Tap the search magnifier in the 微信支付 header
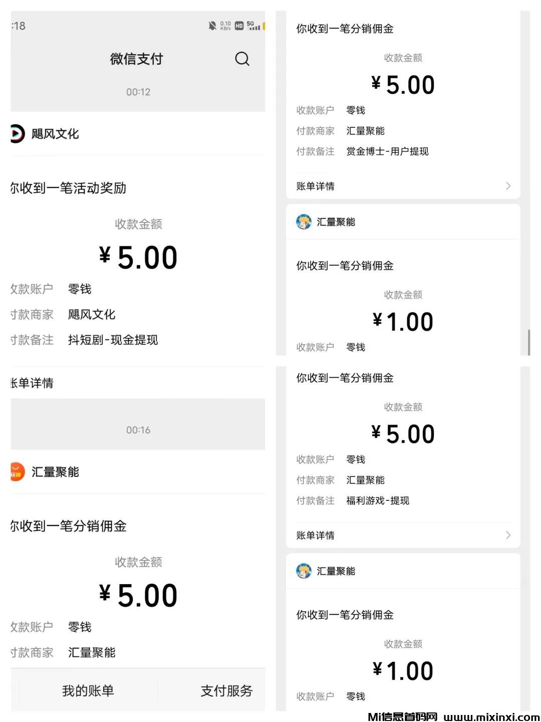Image resolution: width=541 pixels, height=722 pixels. point(242,59)
